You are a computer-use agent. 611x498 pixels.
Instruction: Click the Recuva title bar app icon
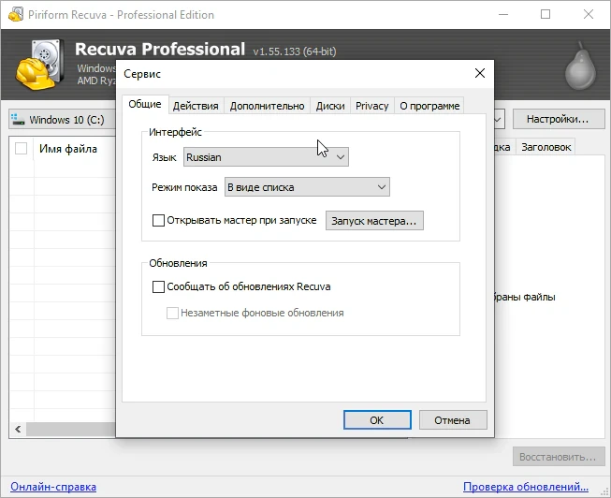coord(16,14)
